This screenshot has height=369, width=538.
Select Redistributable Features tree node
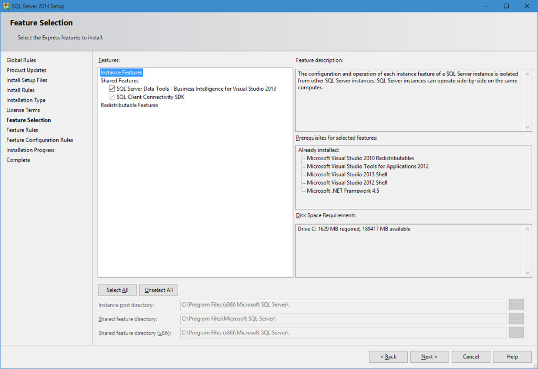coord(129,106)
